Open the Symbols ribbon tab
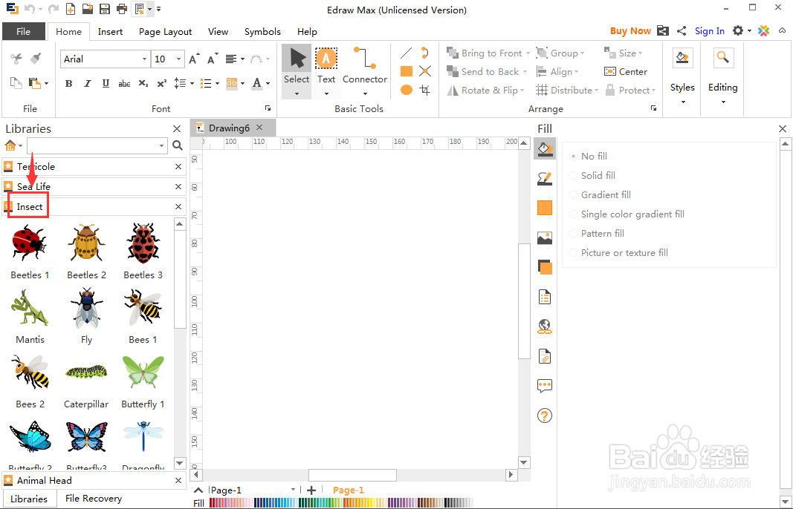The height and width of the screenshot is (509, 793). coord(262,31)
